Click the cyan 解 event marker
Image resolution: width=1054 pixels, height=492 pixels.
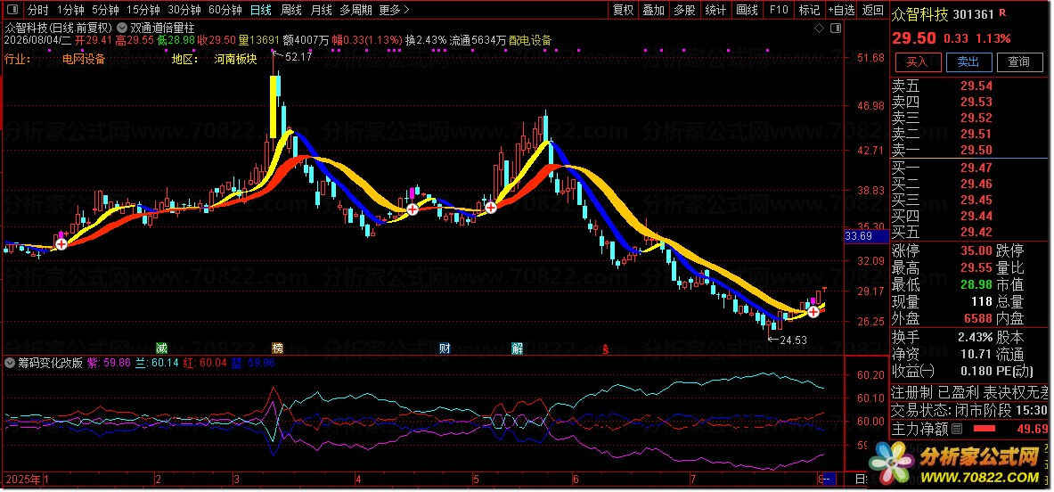[x=517, y=348]
